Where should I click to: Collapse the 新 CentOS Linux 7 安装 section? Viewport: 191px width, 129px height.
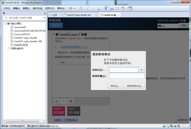coord(54,35)
